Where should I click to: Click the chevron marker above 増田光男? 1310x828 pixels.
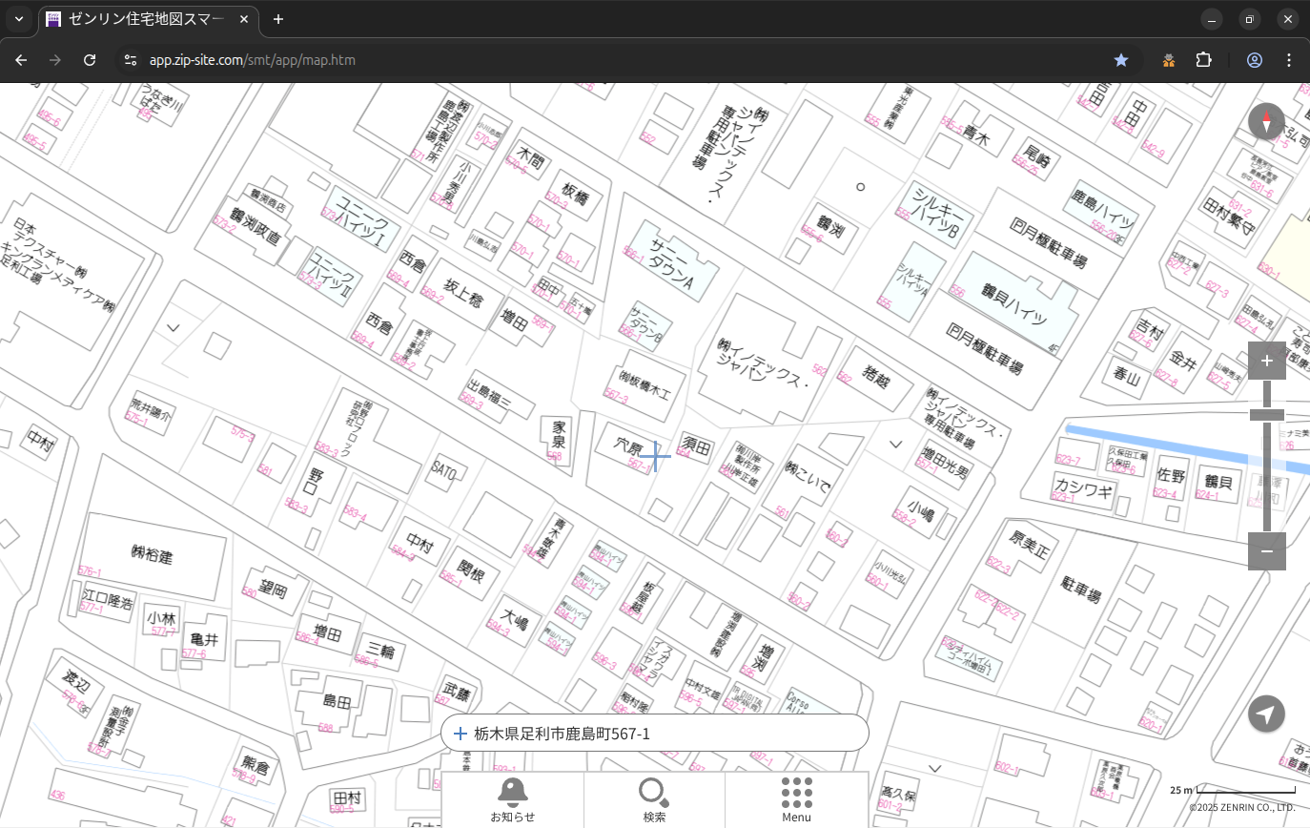tap(895, 445)
